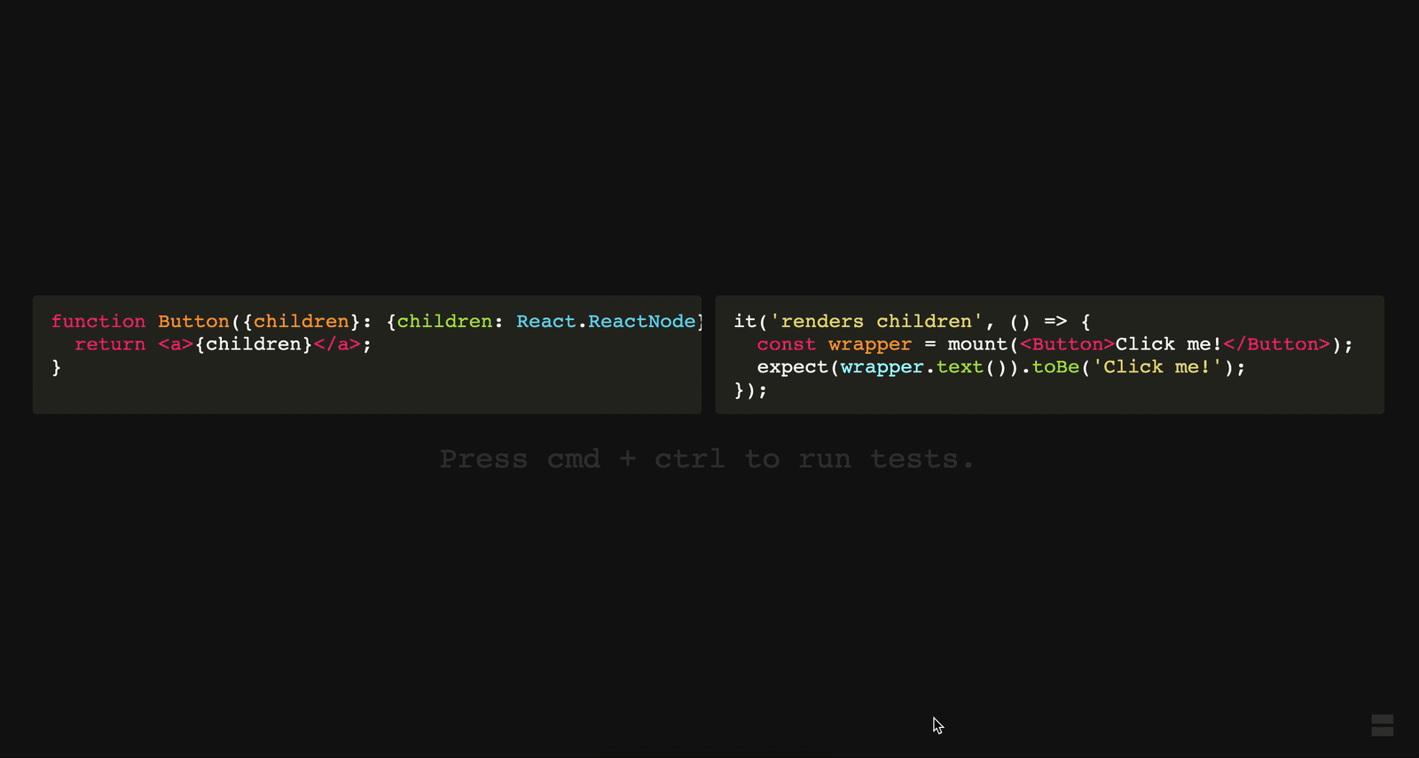The width and height of the screenshot is (1419, 758).
Task: Click the "it('renders children'" test line
Action: pyautogui.click(x=913, y=321)
